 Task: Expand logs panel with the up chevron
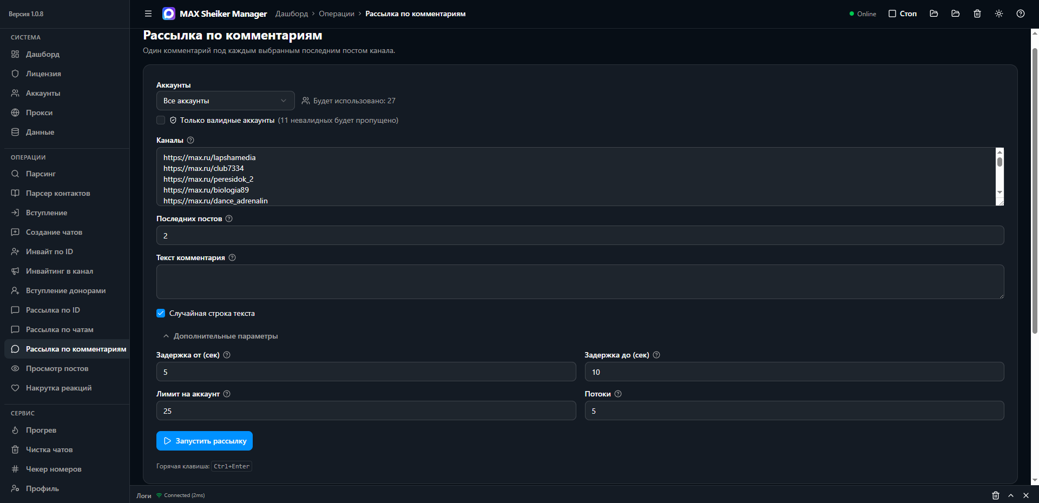[1011, 495]
